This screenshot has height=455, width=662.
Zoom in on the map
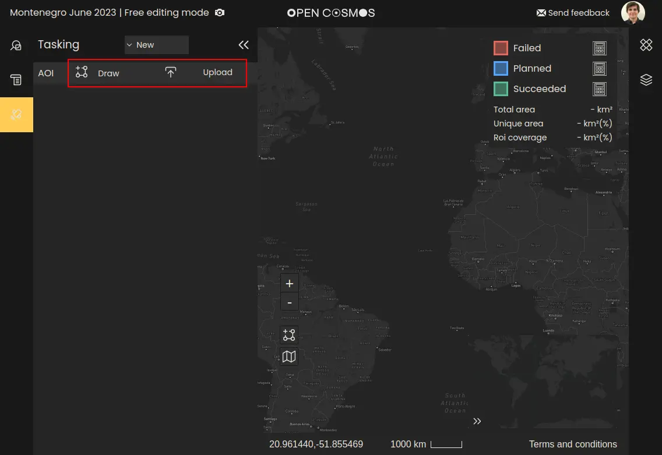[289, 284]
